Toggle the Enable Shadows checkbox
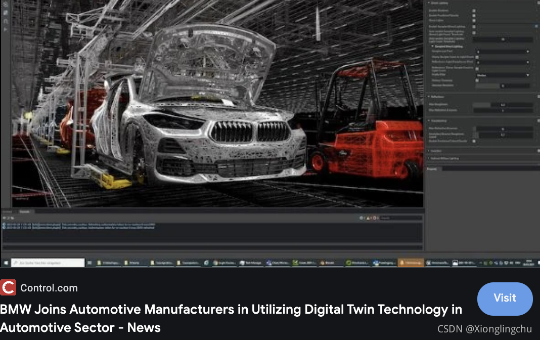The image size is (540, 340). click(x=474, y=11)
